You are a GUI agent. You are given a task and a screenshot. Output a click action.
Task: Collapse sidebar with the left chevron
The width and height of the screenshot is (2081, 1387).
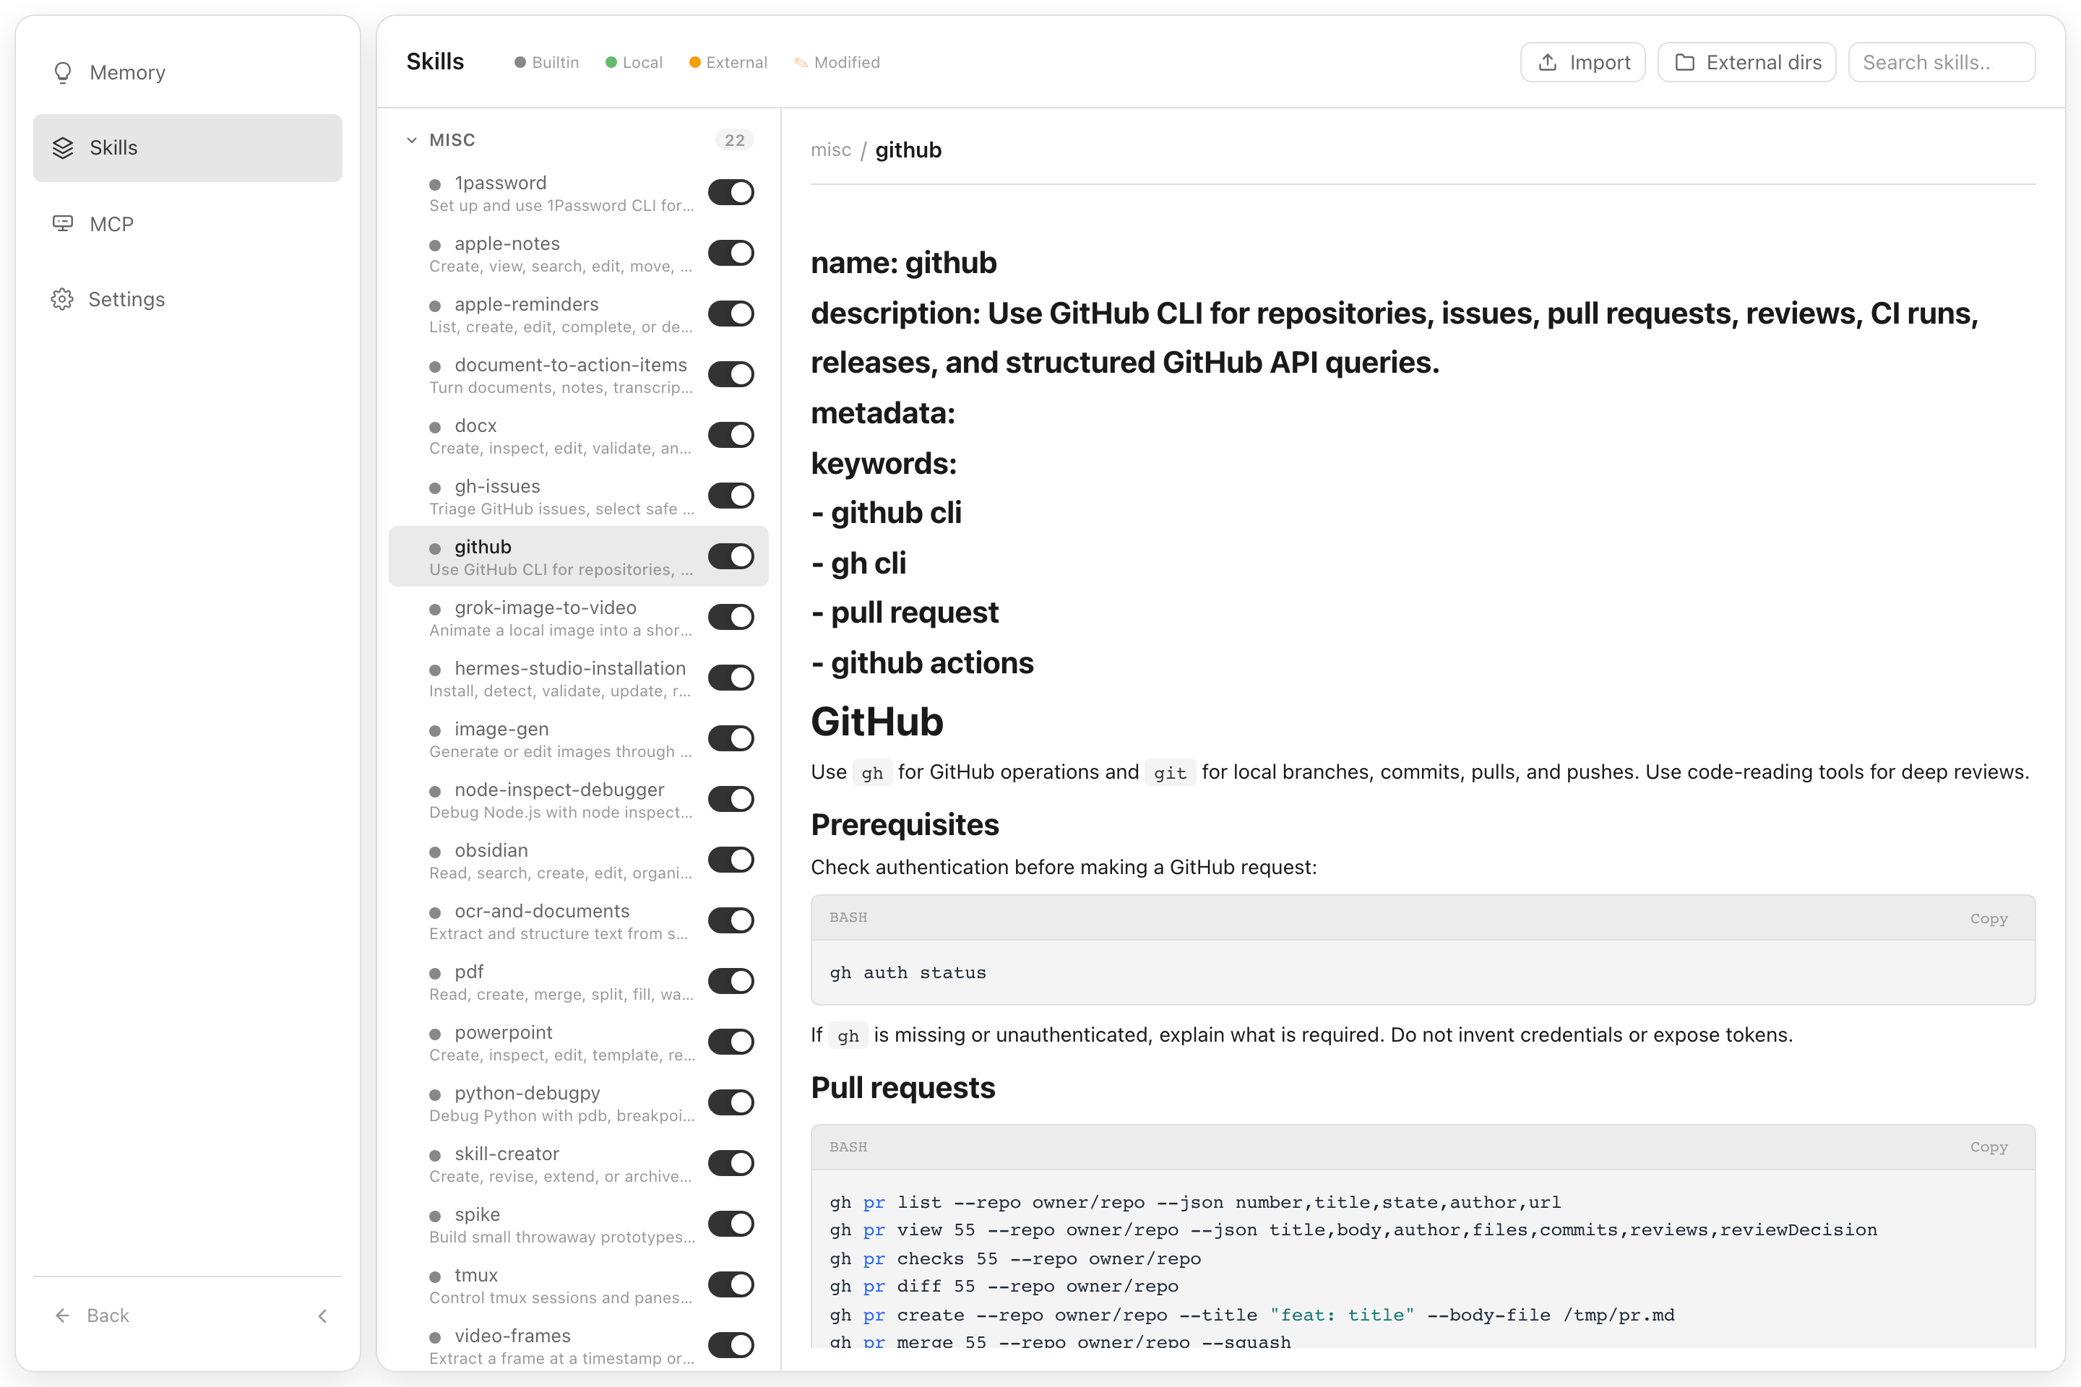tap(323, 1315)
